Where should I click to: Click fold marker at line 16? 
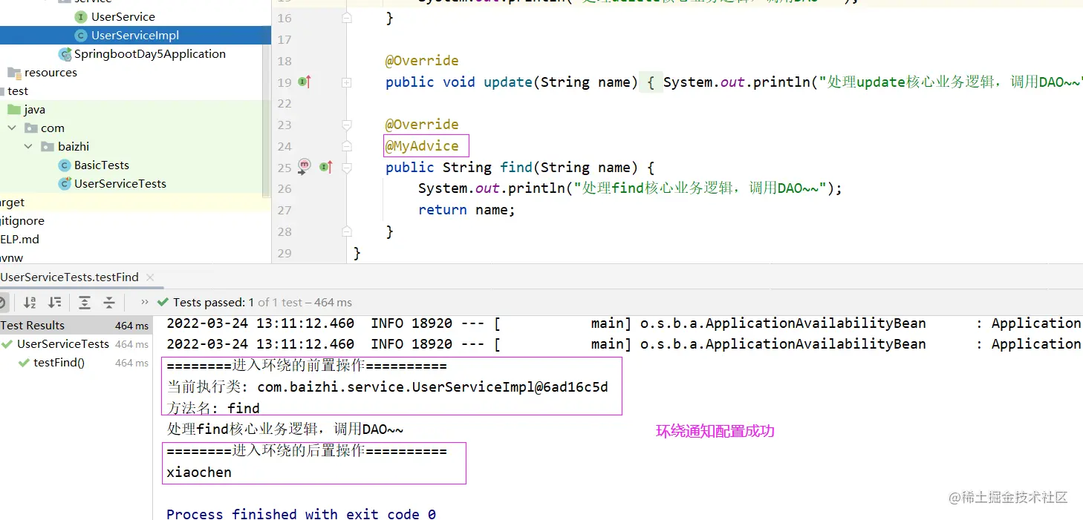click(x=346, y=19)
